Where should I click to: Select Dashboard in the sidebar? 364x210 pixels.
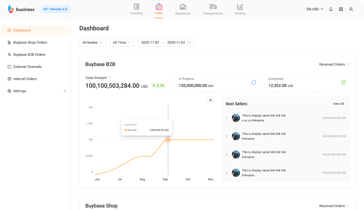[36, 30]
